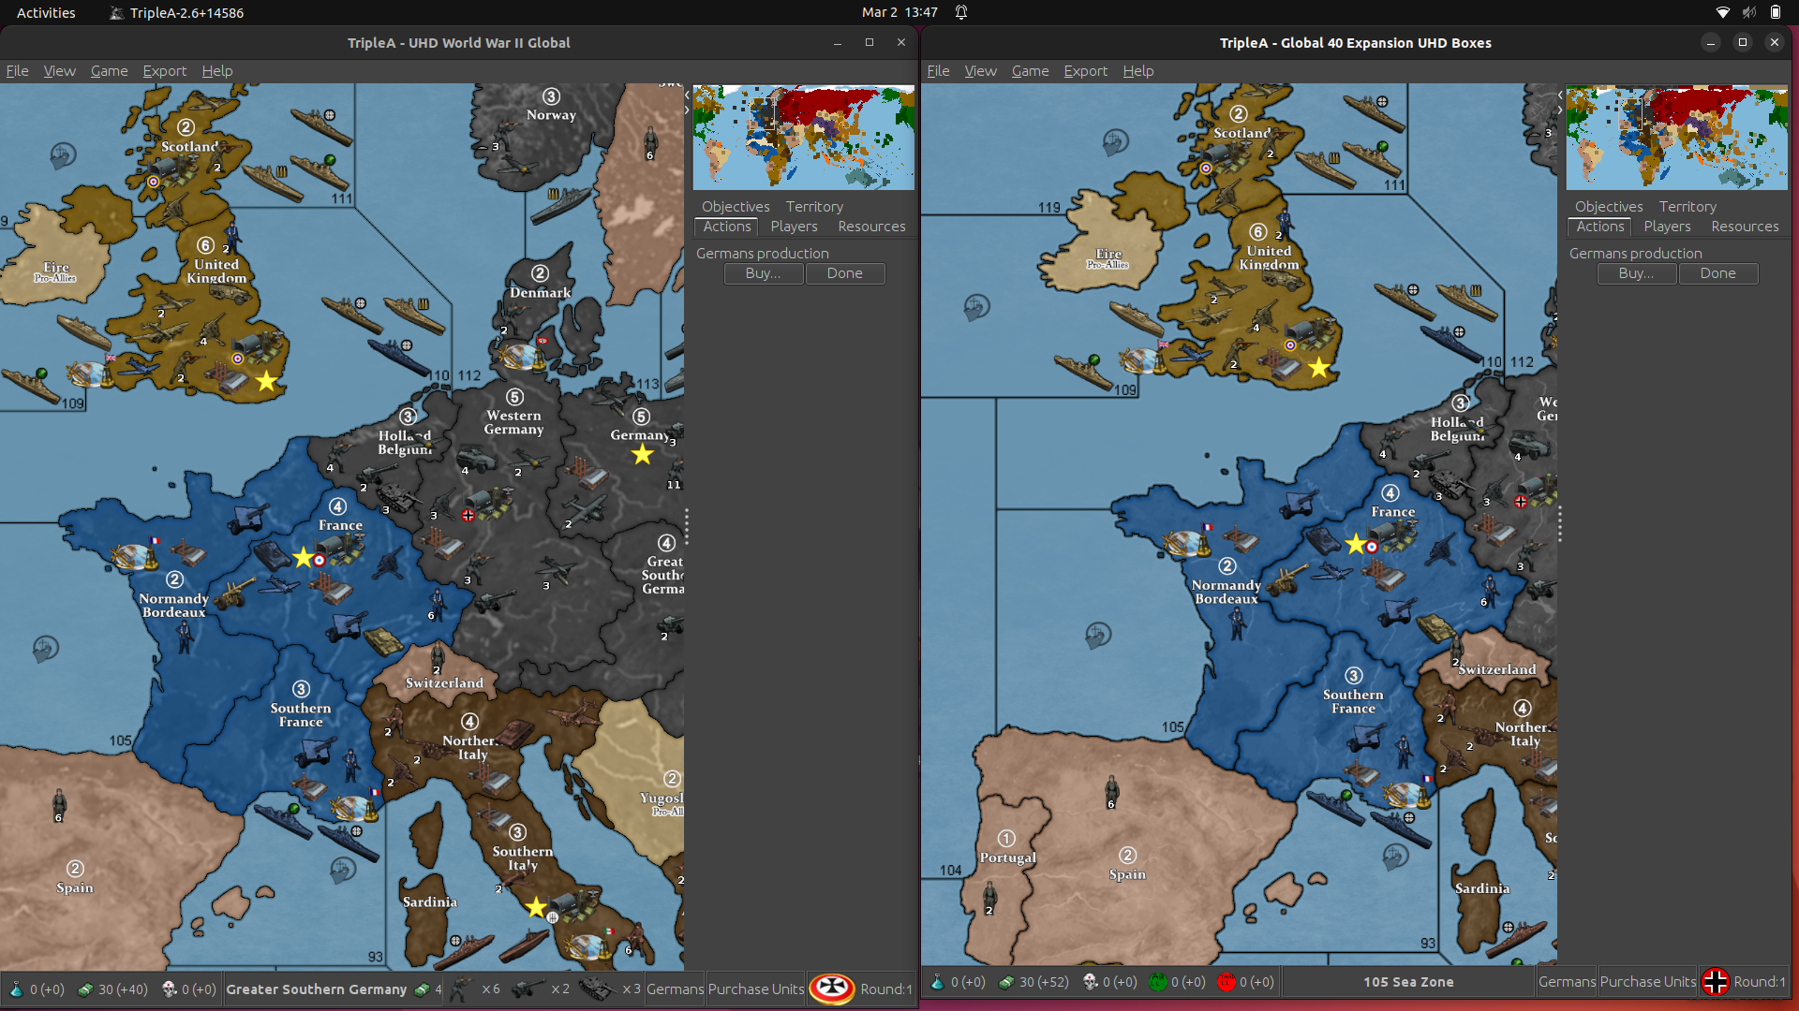This screenshot has height=1011, width=1799.
Task: Click Buy... button in right window
Action: coord(1637,273)
